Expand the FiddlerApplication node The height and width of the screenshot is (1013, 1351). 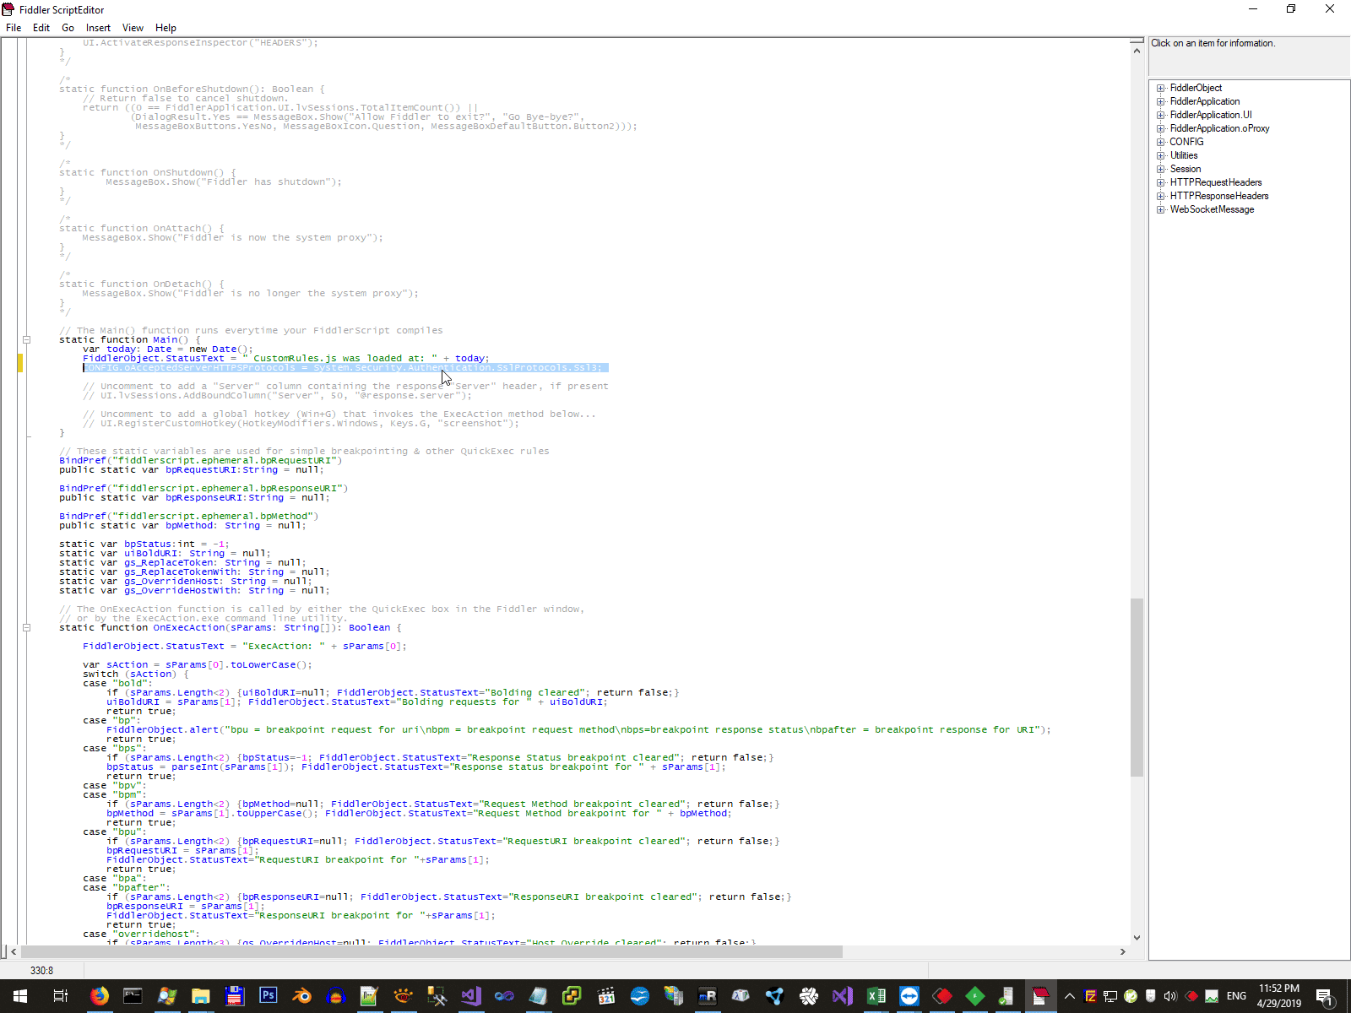click(1161, 102)
